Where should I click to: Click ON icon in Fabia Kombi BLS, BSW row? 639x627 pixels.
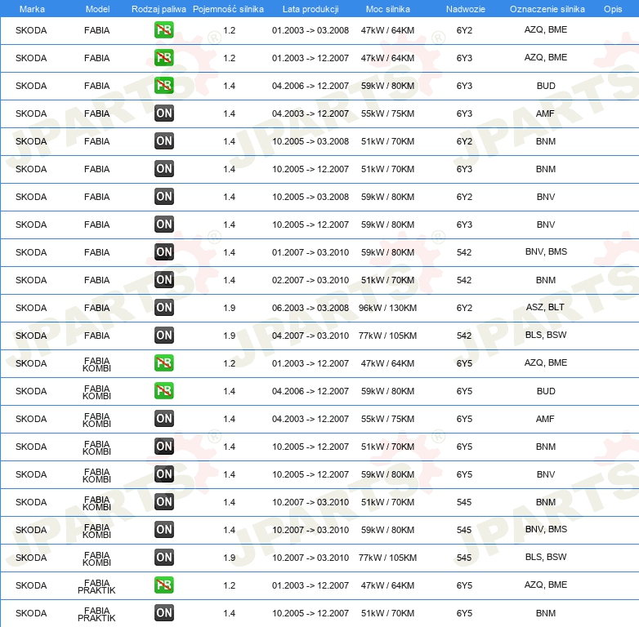tap(163, 557)
